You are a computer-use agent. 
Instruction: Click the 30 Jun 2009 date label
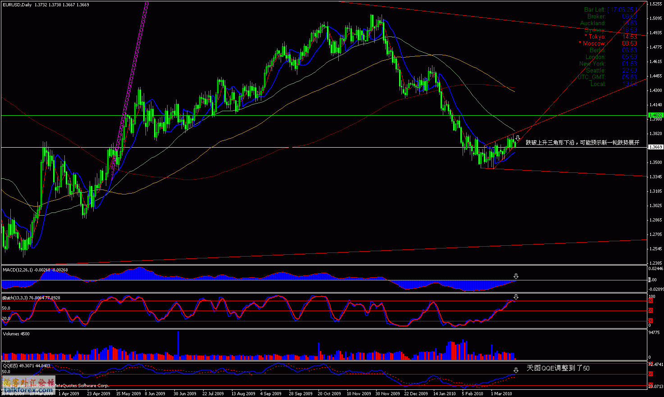click(185, 394)
